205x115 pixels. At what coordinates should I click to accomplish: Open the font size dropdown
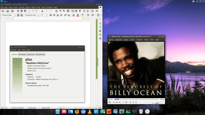(x=46, y=15)
